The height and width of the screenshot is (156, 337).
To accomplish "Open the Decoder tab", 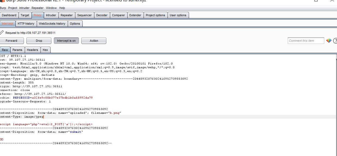I will click(102, 15).
